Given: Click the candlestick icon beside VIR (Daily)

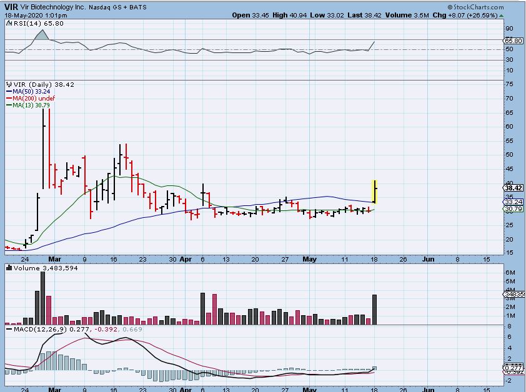Looking at the screenshot, I should (9, 84).
